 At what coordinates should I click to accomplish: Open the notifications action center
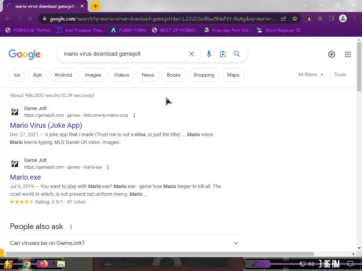click(x=350, y=264)
